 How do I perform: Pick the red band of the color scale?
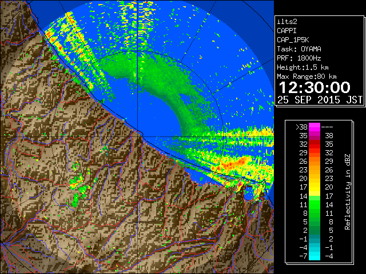pos(315,144)
